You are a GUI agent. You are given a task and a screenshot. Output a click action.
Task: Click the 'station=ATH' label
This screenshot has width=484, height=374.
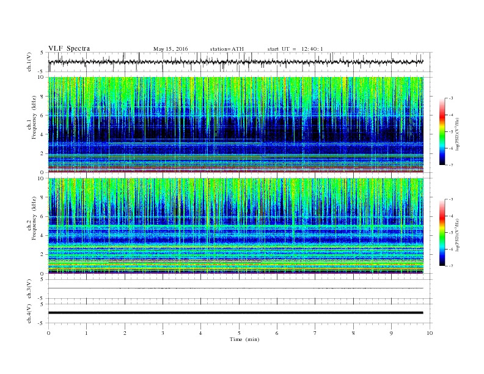pyautogui.click(x=227, y=49)
